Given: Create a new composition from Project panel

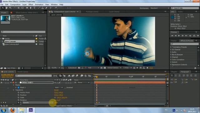Looking at the screenshot, I should pos(9,68).
